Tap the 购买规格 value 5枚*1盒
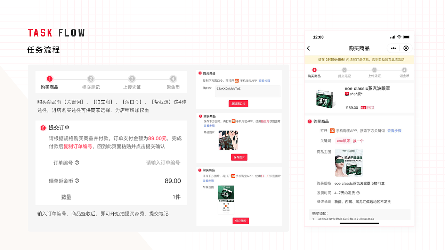 [x=359, y=183]
